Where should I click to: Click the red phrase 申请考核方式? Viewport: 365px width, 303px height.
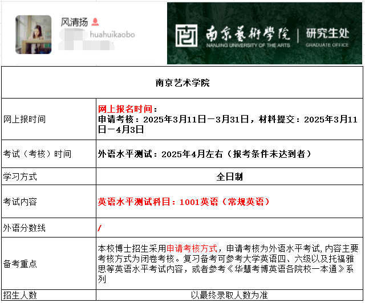[192, 248]
